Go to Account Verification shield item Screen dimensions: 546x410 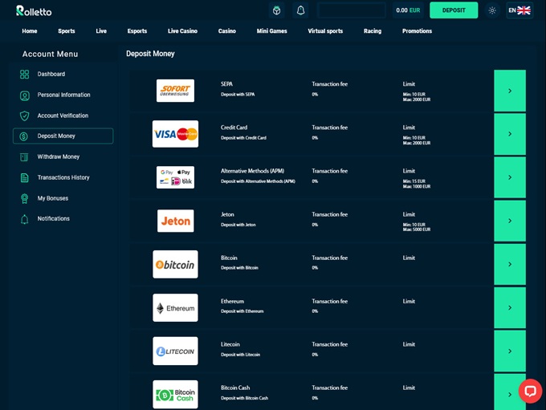pos(63,116)
